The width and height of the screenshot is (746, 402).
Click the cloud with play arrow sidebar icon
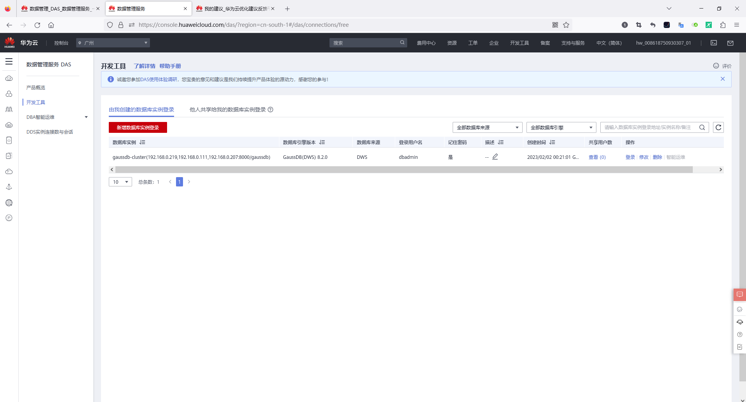coord(9,171)
